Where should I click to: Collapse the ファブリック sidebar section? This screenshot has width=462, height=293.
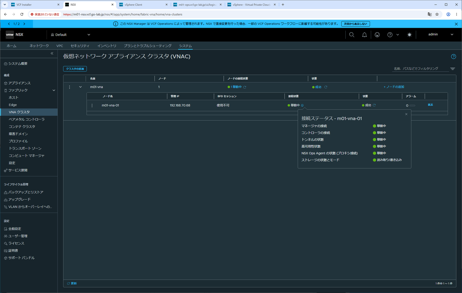(x=54, y=90)
